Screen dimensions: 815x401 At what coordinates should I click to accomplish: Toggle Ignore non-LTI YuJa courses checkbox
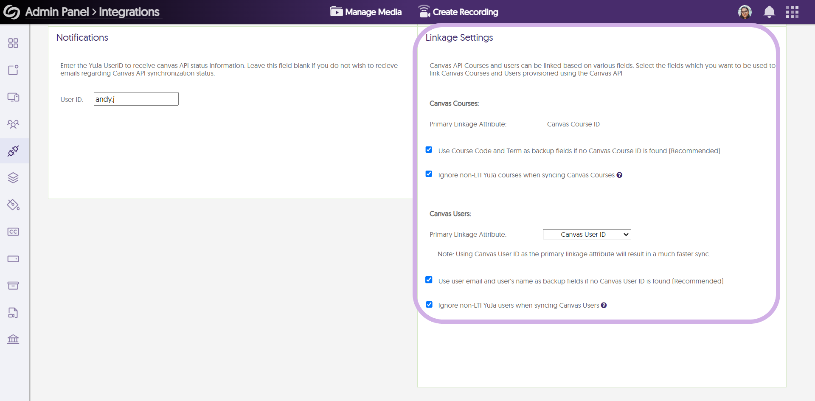429,174
